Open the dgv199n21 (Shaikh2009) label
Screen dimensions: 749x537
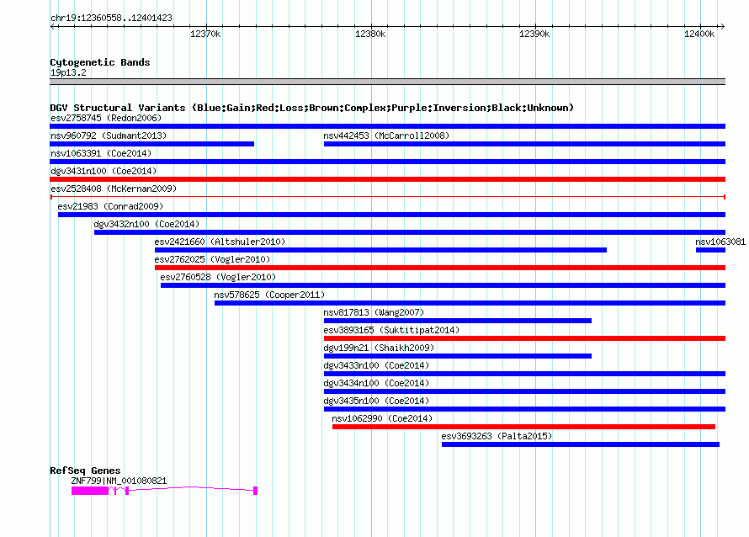point(379,348)
